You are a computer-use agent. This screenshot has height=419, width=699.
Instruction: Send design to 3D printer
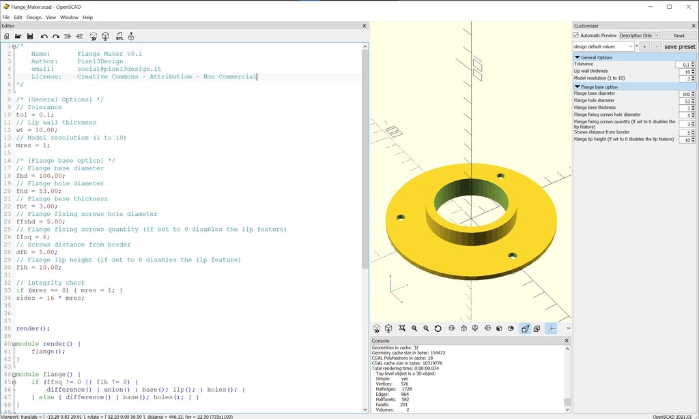(131, 37)
